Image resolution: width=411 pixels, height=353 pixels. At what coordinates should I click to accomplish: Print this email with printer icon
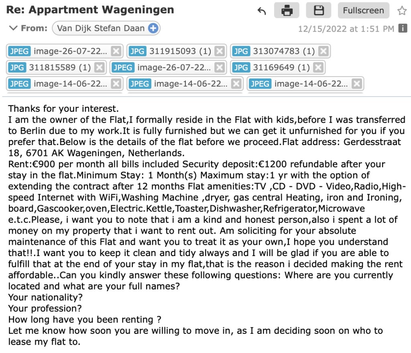point(287,11)
